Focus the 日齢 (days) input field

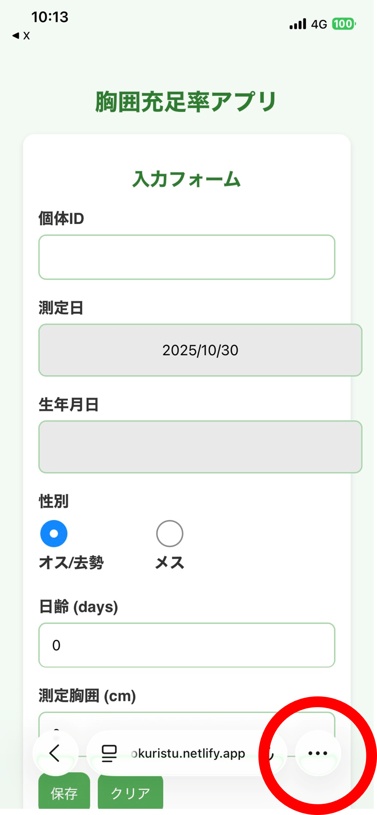coord(187,645)
